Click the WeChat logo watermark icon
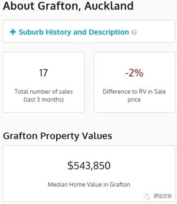Image resolution: width=177 pixels, height=204 pixels. [147, 196]
